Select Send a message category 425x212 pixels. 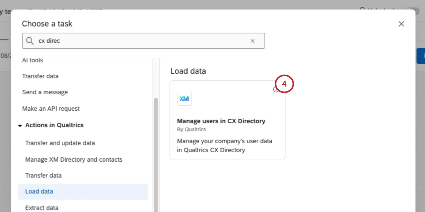pyautogui.click(x=45, y=92)
